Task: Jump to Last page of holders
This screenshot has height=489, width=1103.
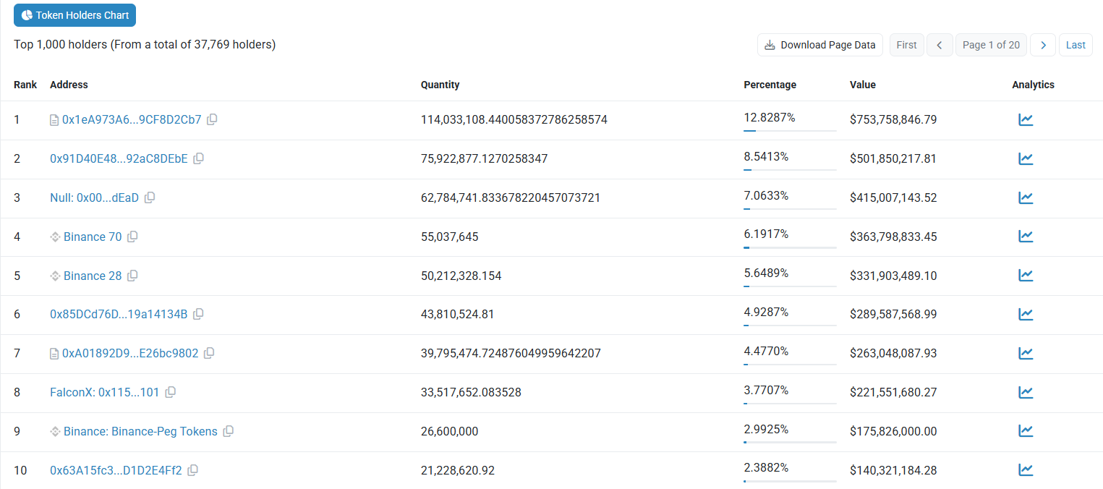Action: (1076, 45)
